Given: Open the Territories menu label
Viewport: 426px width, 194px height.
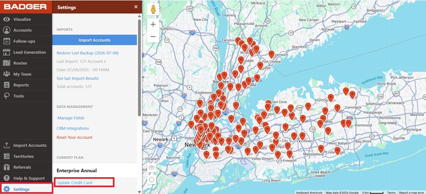Looking at the screenshot, I should (x=23, y=156).
